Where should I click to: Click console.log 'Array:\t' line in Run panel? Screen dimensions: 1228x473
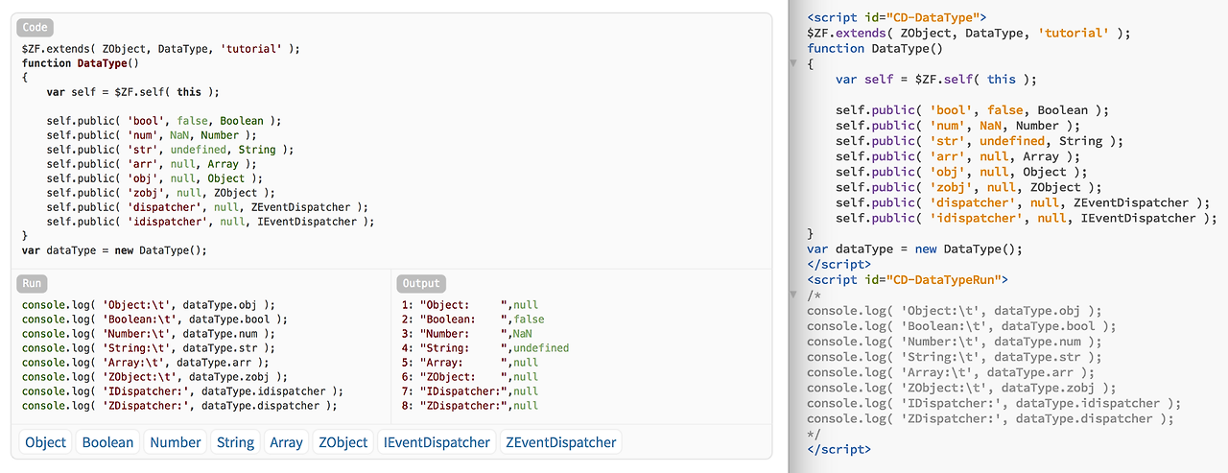click(145, 363)
